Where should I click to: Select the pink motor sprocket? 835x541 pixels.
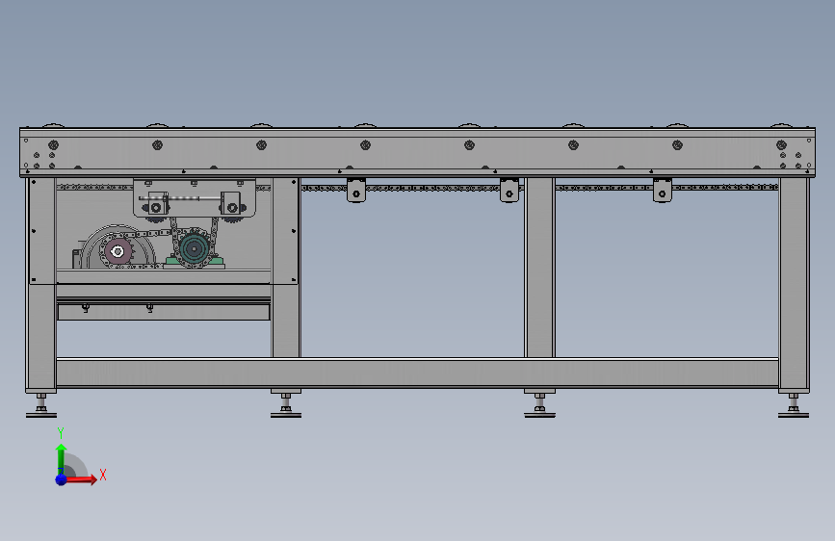[x=117, y=251]
